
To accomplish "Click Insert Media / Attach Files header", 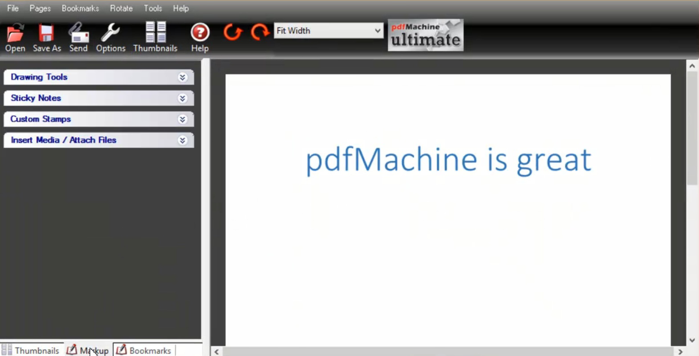I will [99, 140].
